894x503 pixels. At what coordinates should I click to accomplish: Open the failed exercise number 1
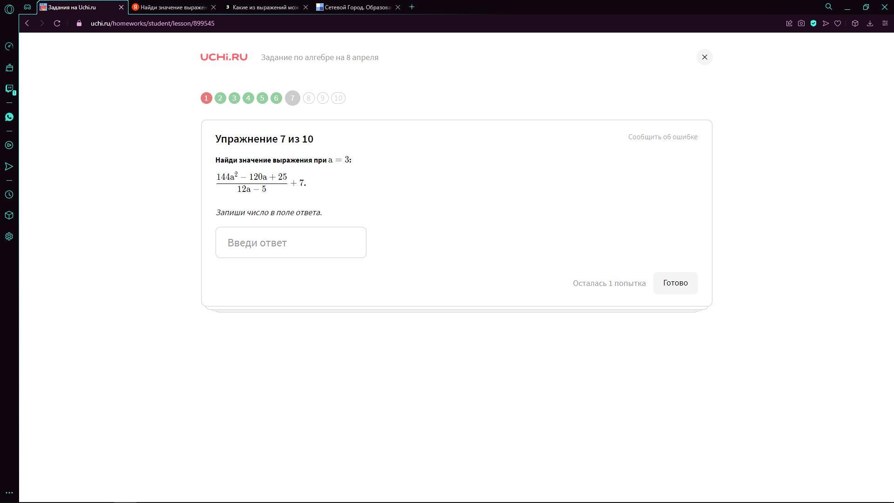(206, 98)
